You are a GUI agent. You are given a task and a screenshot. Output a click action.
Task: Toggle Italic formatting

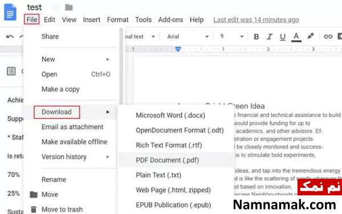(x=270, y=36)
